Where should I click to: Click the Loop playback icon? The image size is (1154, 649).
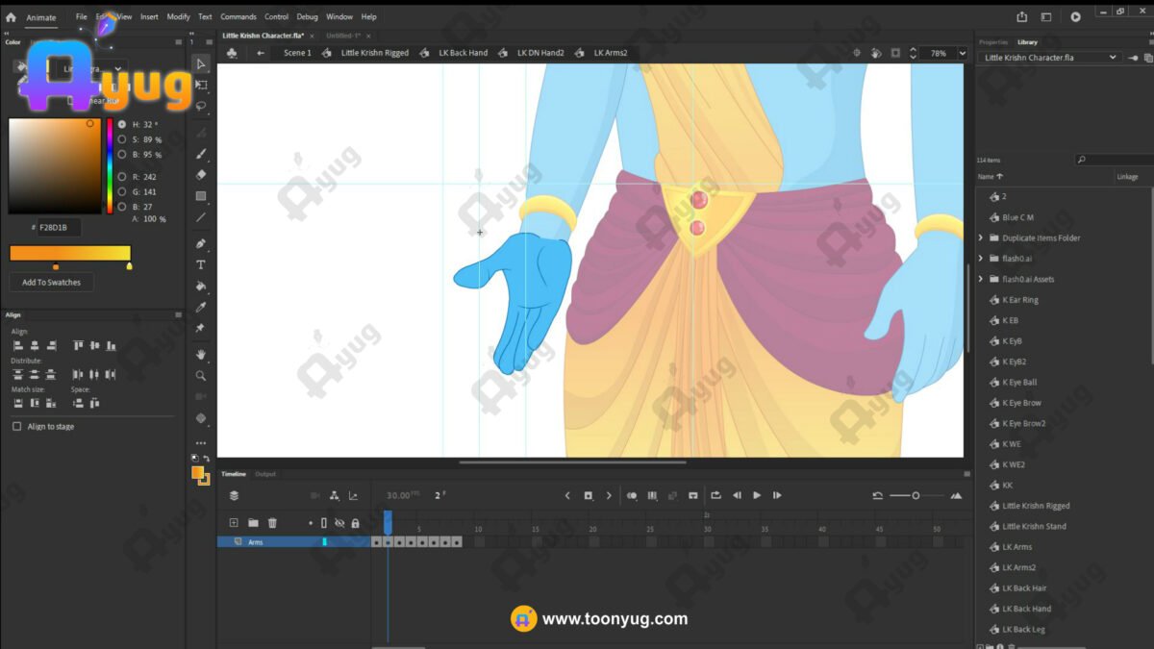pyautogui.click(x=715, y=496)
